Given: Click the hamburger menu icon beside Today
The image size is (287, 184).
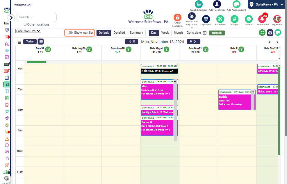Looking at the screenshot, I should point(19,42).
